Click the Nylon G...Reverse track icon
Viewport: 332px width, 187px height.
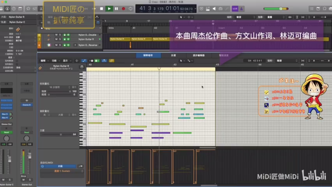click(x=49, y=45)
